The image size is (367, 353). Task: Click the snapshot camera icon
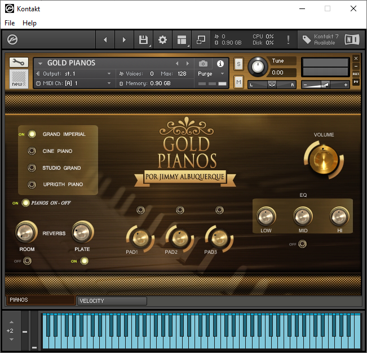pos(203,63)
